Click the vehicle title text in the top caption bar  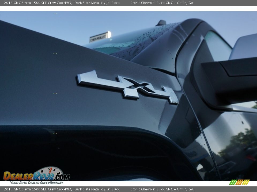pyautogui.click(x=62, y=3)
